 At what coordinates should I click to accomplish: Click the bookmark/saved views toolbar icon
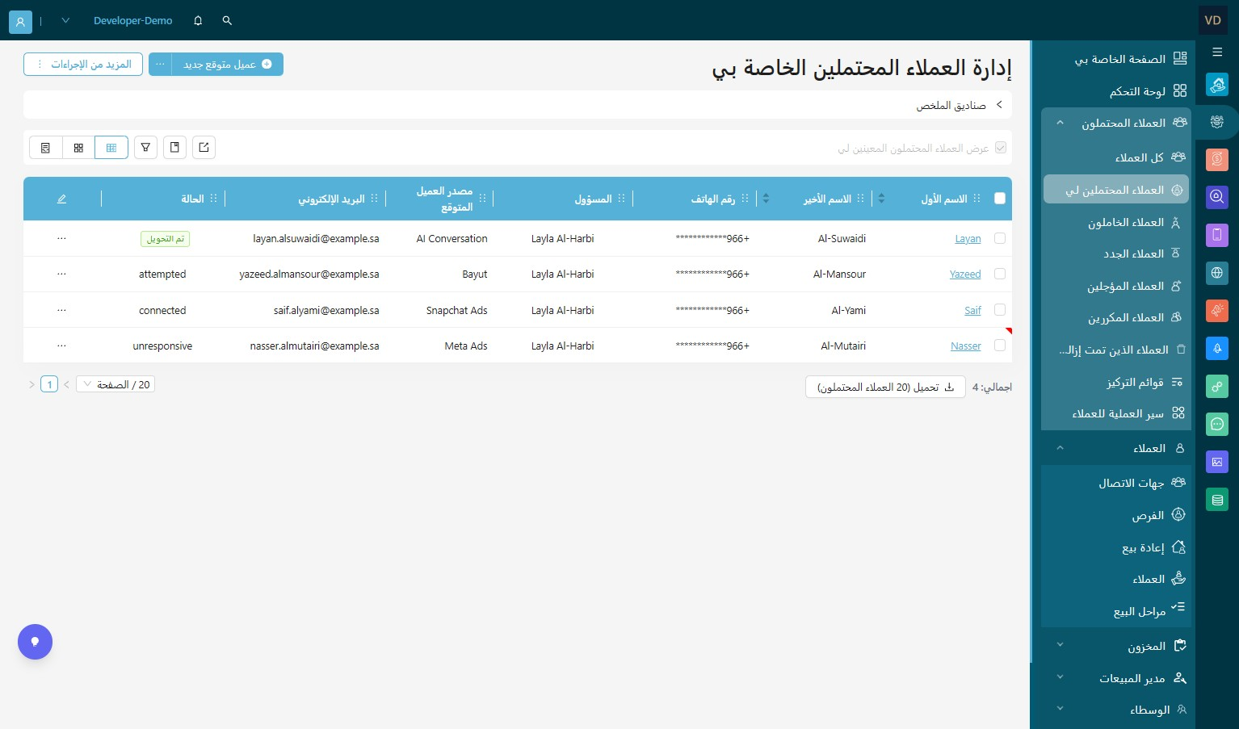(174, 148)
